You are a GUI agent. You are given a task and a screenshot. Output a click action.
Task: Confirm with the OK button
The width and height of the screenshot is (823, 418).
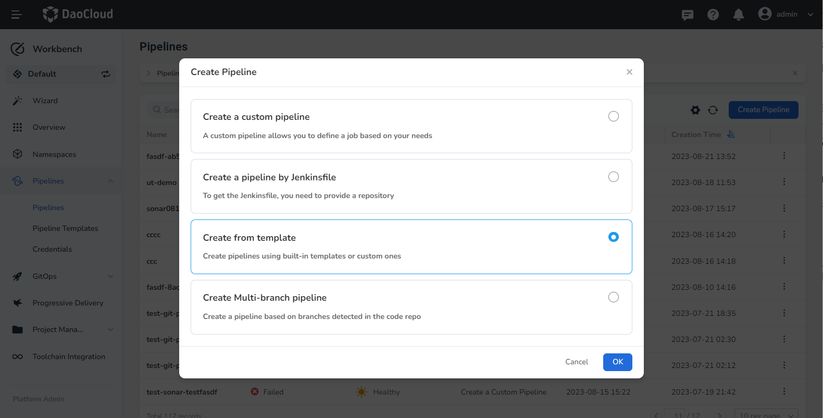(617, 362)
